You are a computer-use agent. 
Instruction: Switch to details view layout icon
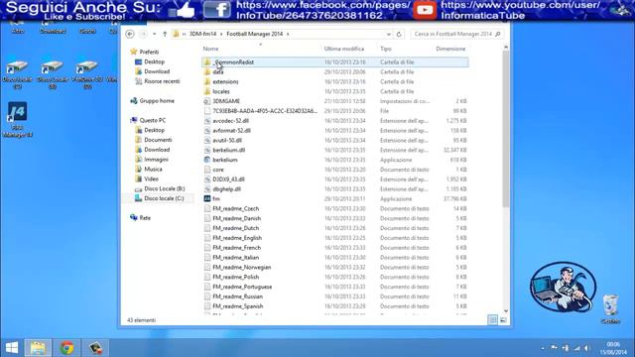click(x=493, y=320)
